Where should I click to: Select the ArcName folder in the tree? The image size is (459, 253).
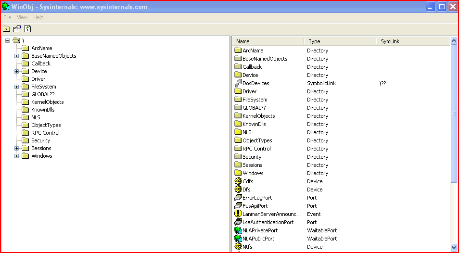(x=41, y=48)
